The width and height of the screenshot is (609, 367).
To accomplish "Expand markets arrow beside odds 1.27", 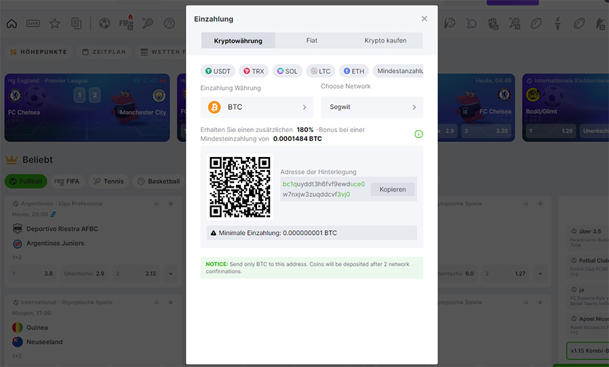I will [x=540, y=274].
